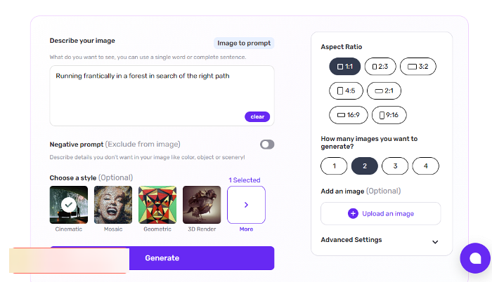
Task: Select the Cinematic style thumbnail
Action: click(68, 205)
